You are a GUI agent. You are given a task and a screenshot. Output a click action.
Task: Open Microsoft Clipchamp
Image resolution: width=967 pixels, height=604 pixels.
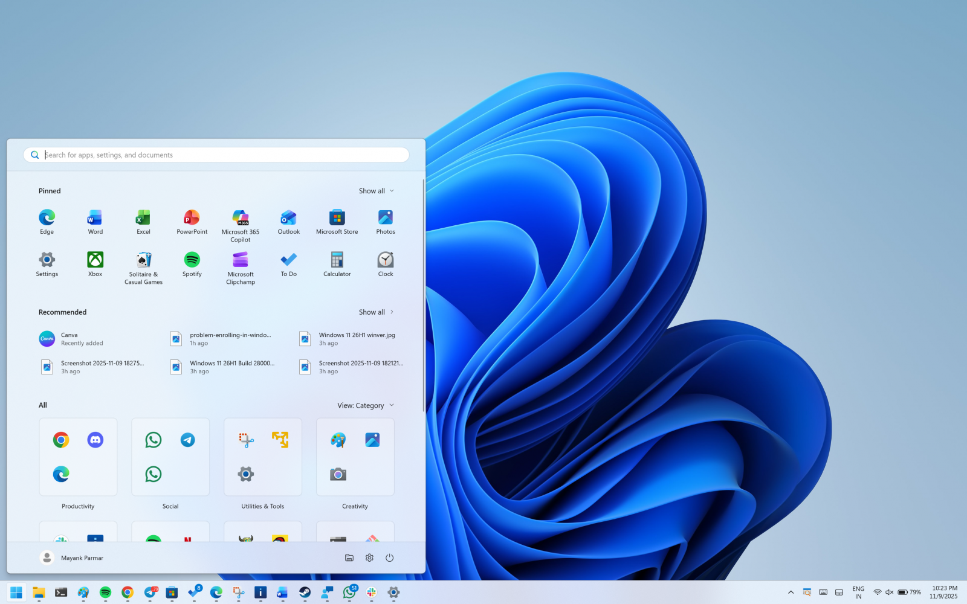tap(240, 263)
